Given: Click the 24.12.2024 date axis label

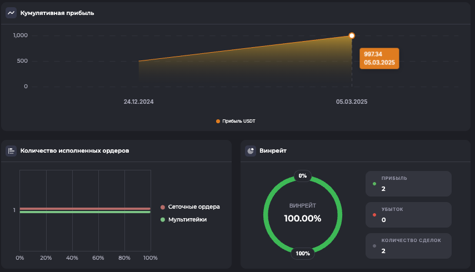Looking at the screenshot, I should coord(138,102).
